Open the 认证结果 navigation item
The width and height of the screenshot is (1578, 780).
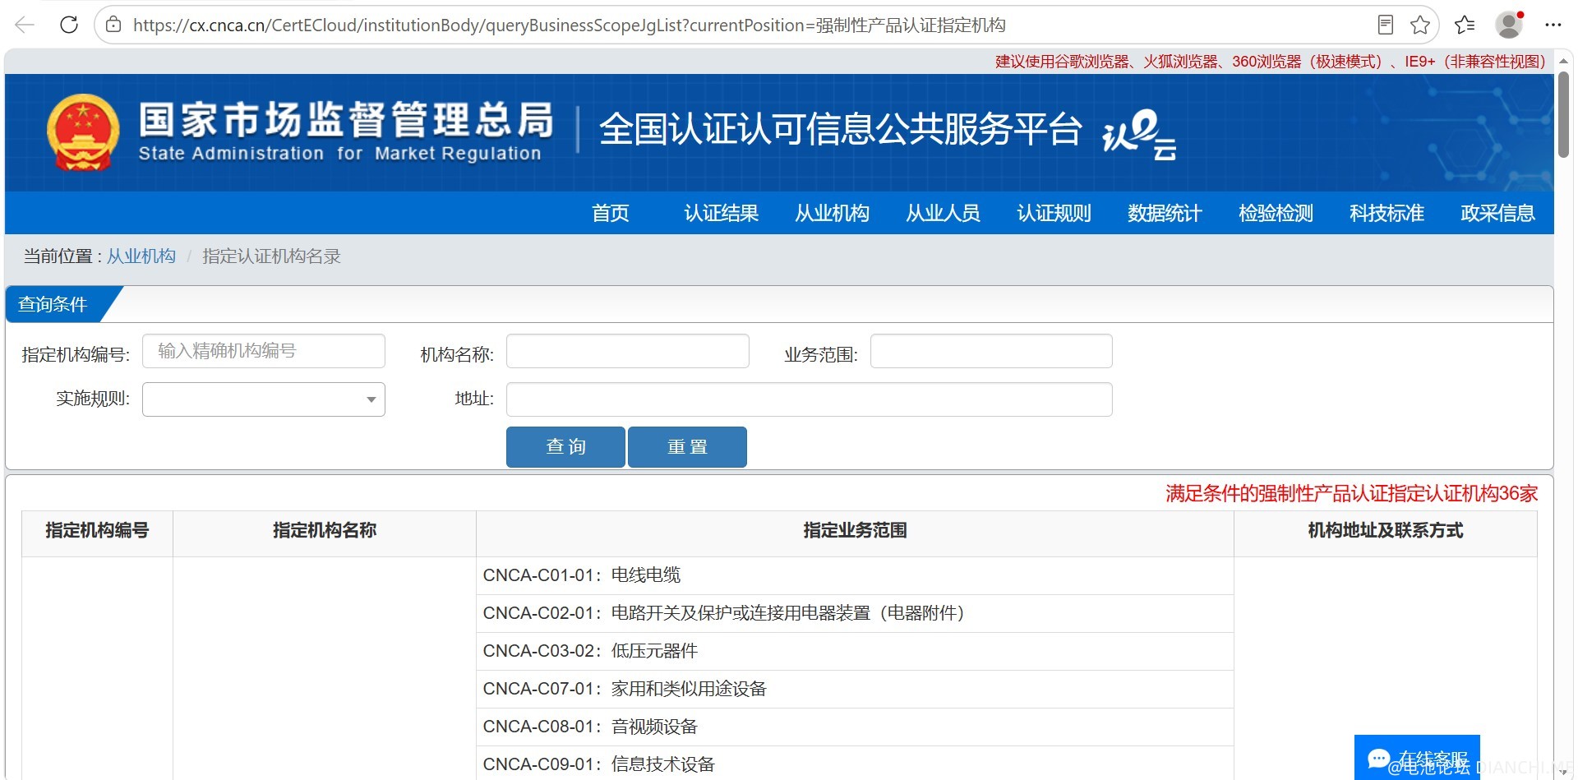(721, 213)
